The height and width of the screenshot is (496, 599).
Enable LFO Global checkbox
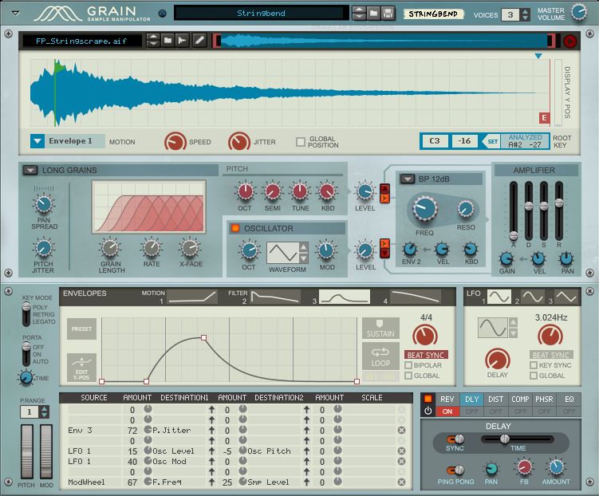534,376
